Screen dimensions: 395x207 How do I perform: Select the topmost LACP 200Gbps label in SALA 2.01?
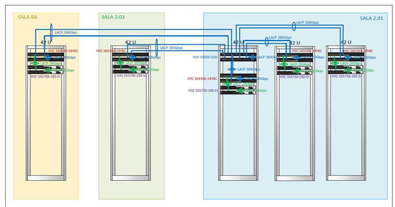pyautogui.click(x=307, y=23)
